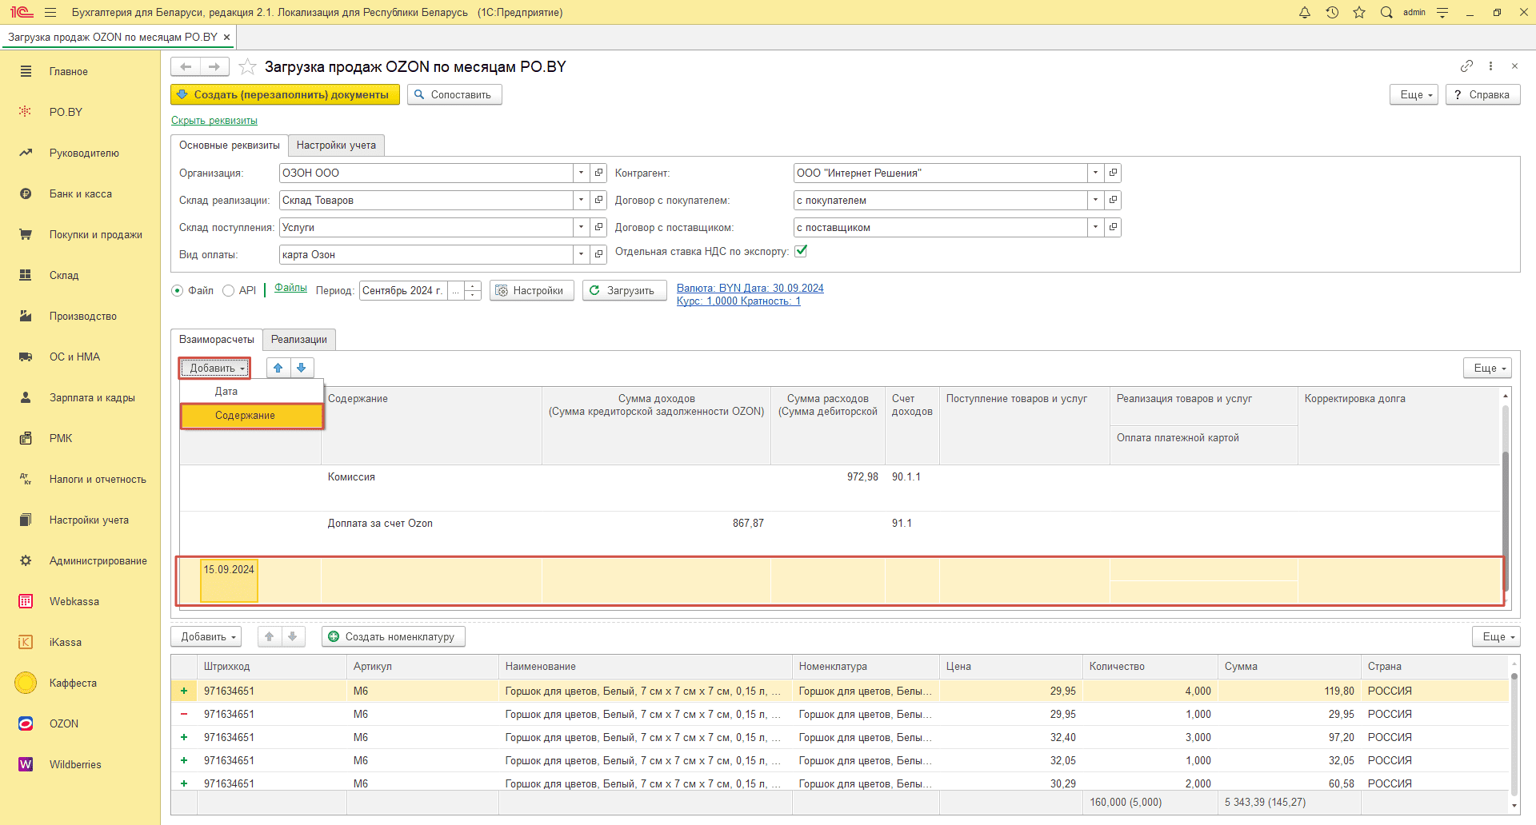
Task: Open history clock icon in title bar
Action: (x=1332, y=12)
